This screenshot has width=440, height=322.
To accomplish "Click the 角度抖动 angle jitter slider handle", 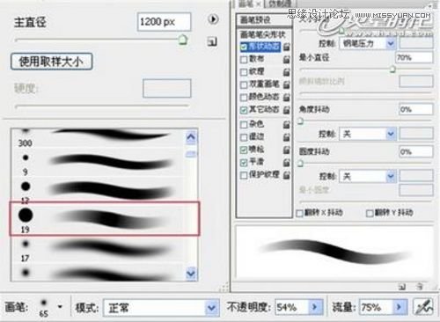I will tap(300, 121).
